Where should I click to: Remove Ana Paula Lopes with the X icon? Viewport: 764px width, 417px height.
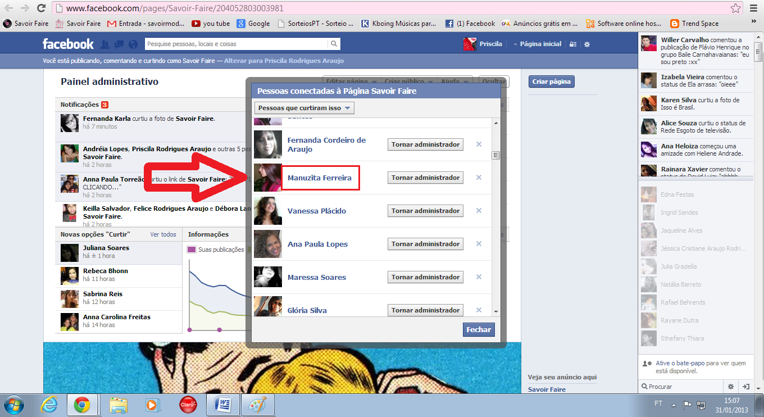click(479, 244)
